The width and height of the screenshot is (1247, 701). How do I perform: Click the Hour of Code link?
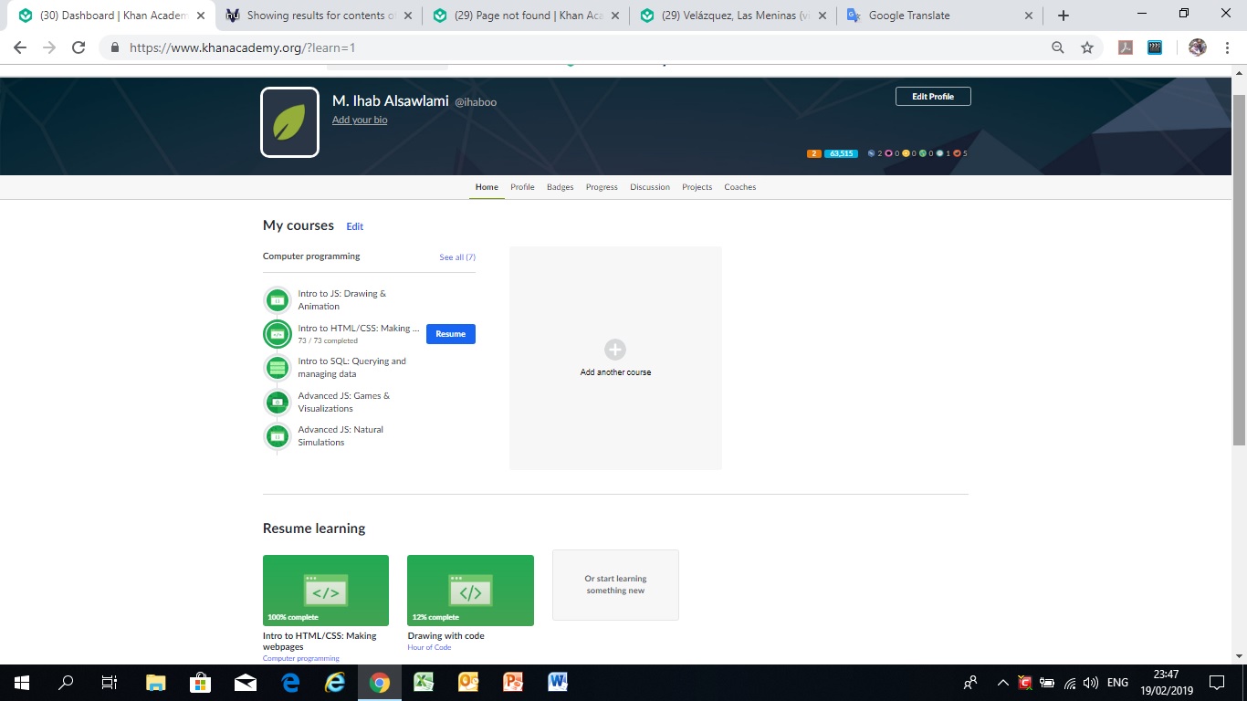tap(430, 648)
